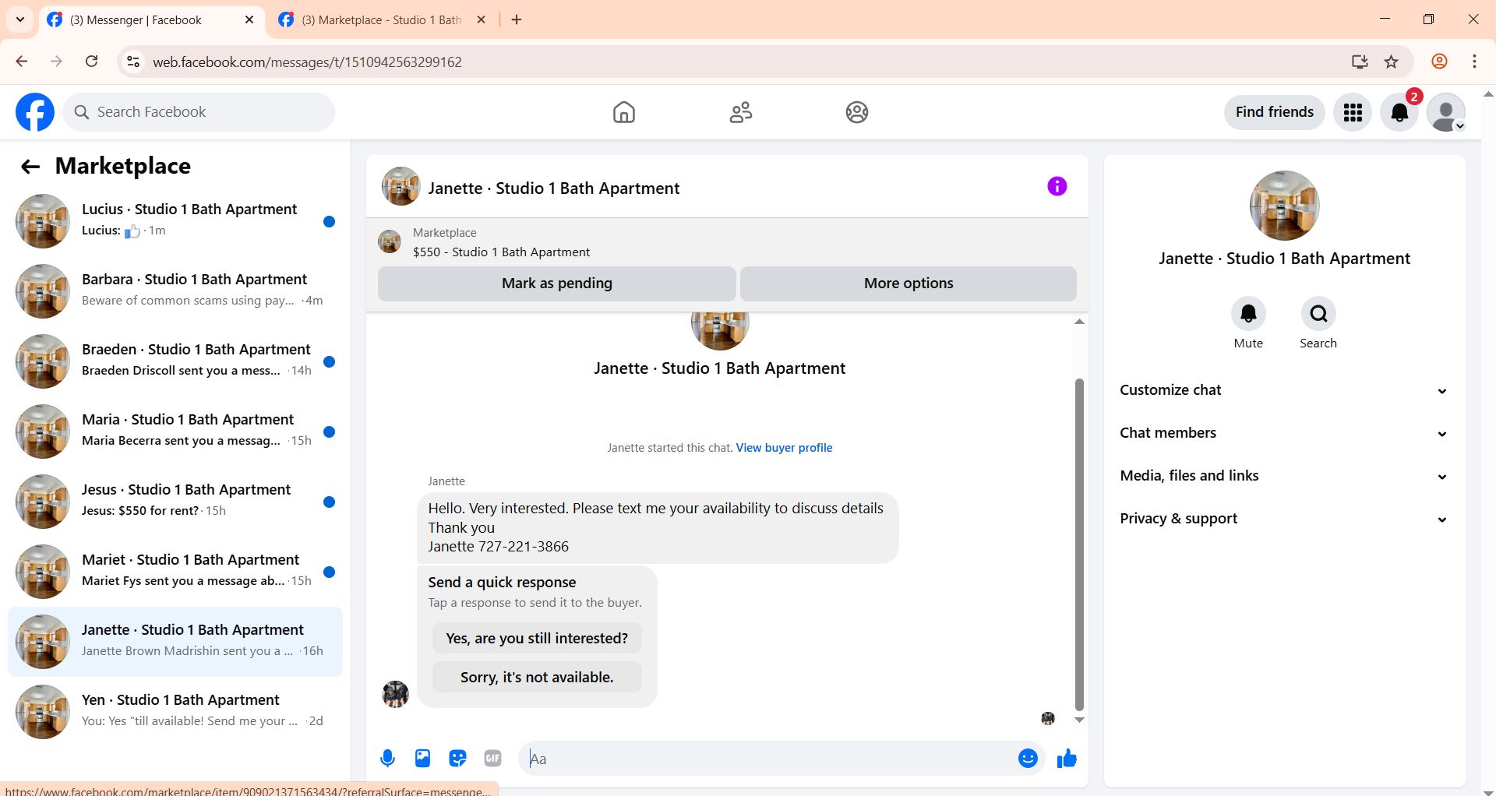
Task: Bookmark this page with star icon
Action: point(1391,62)
